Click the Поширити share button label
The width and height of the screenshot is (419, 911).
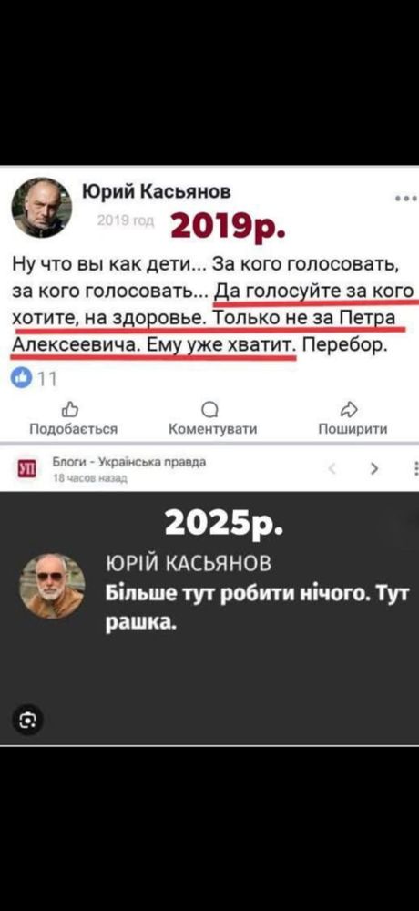tap(353, 429)
